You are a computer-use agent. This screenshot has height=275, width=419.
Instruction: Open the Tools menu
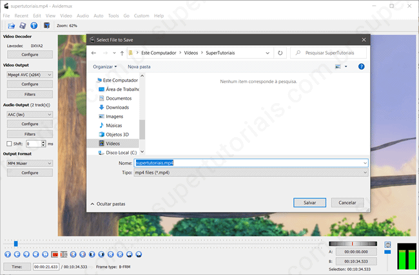[113, 15]
